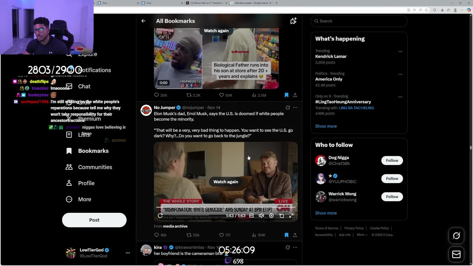View analytics of the 2.5M views post

coord(259,95)
